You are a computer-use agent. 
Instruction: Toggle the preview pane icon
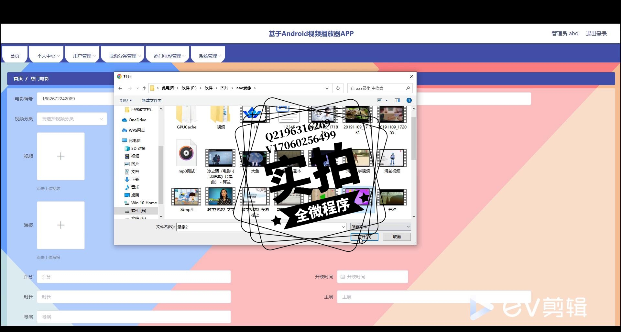pyautogui.click(x=398, y=100)
